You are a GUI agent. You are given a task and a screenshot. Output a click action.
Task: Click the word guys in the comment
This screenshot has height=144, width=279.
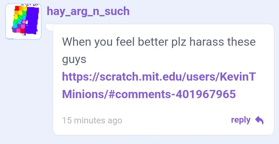(74, 60)
